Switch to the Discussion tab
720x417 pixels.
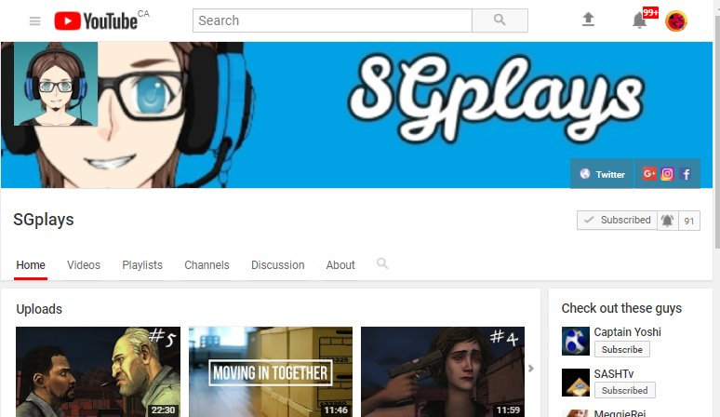point(278,265)
